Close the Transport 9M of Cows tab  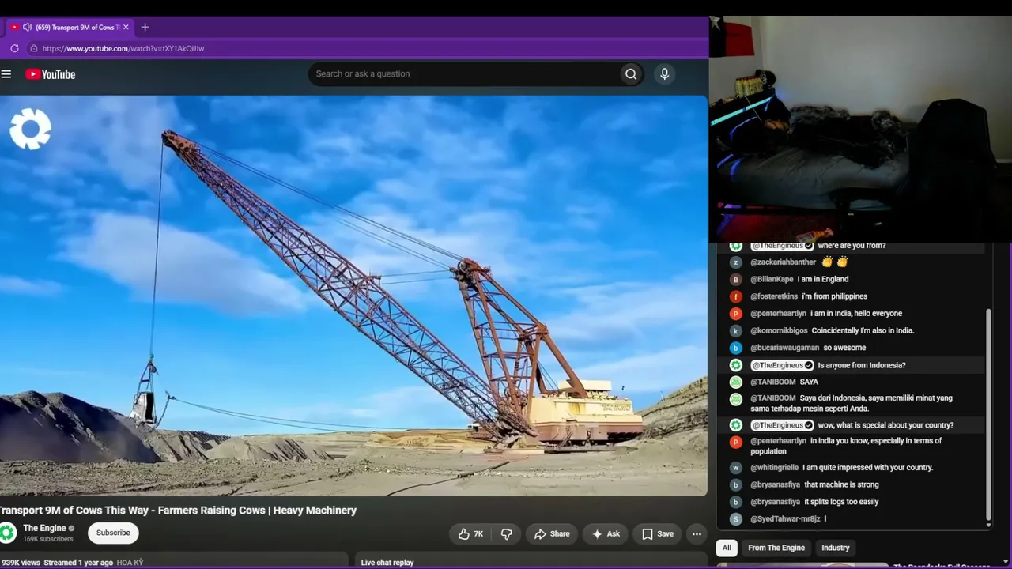coord(126,27)
